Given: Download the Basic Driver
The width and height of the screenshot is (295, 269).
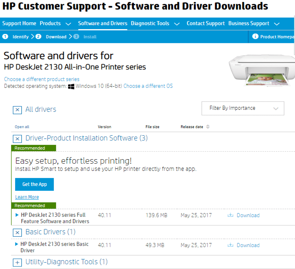Looking at the screenshot, I should tap(248, 245).
